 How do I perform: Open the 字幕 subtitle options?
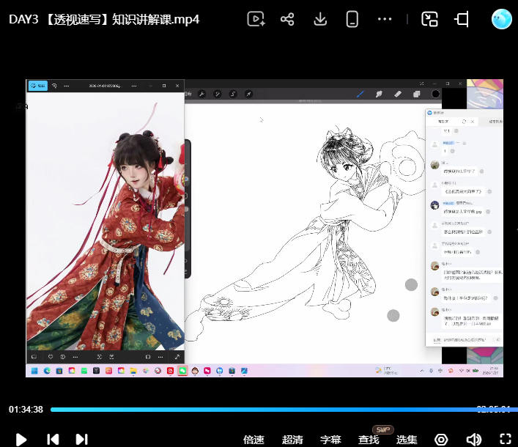click(330, 440)
